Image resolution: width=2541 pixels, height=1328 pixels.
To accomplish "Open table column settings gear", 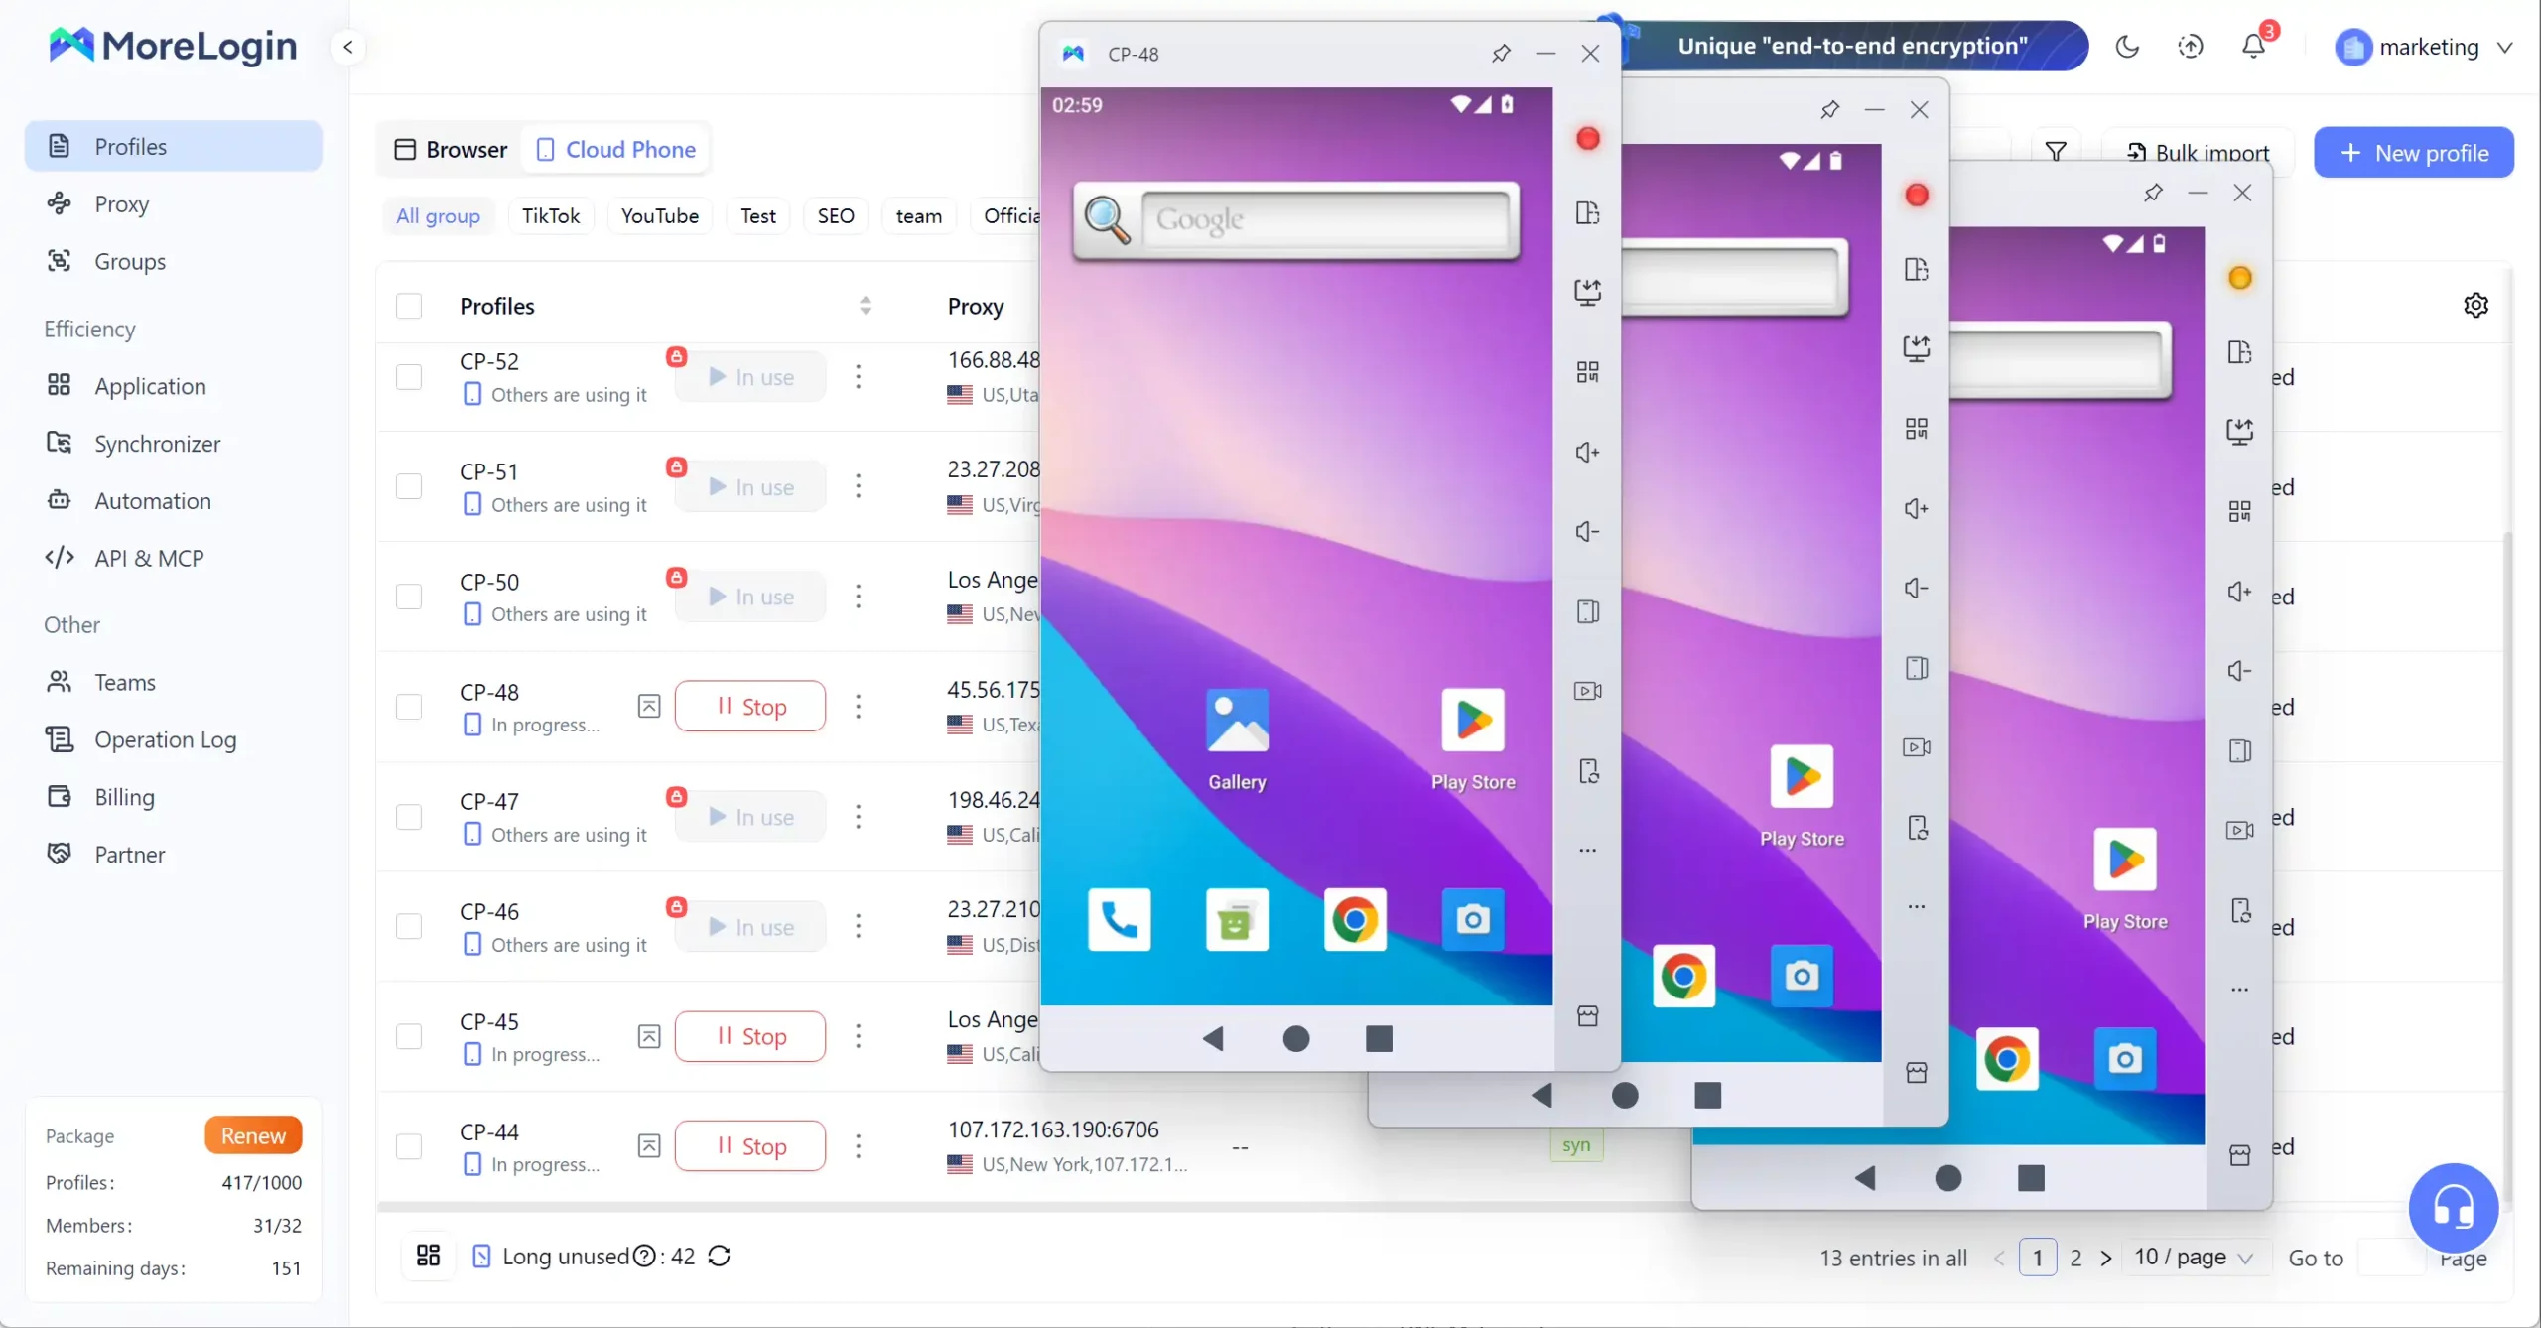I will [x=2476, y=305].
